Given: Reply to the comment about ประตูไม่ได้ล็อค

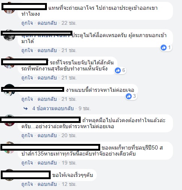Looking at the screenshot, I should [x=47, y=51].
